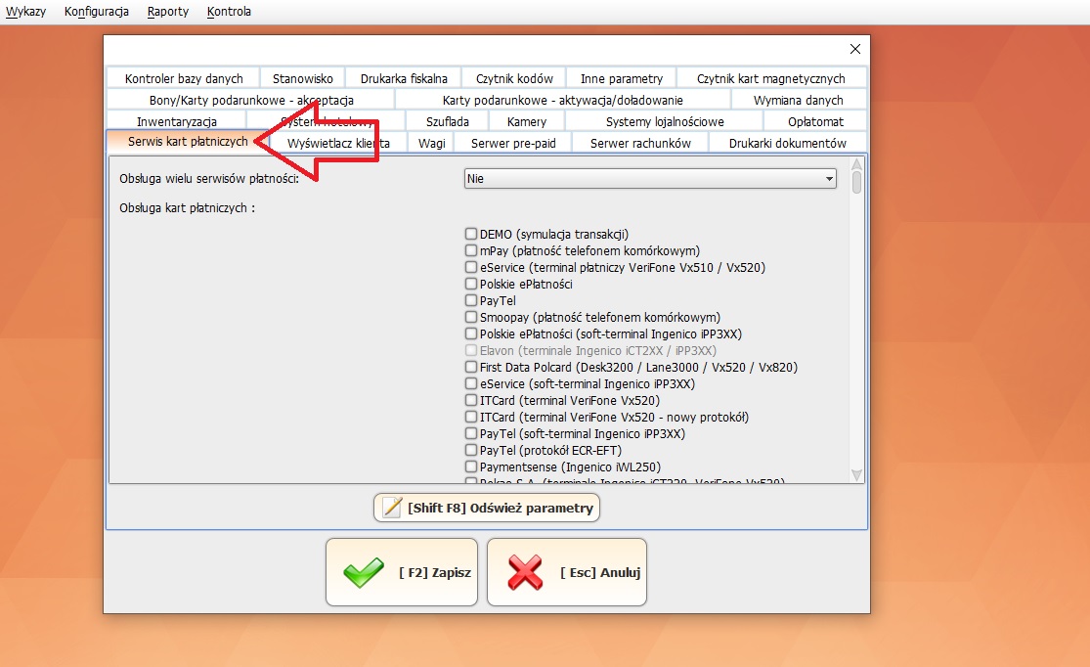
Task: Enable eService soft-terminal Ingenico iPP3XX
Action: click(x=471, y=384)
